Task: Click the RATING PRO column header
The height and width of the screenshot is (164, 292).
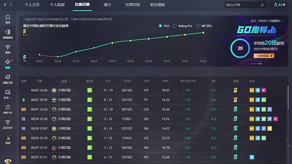Action: pyautogui.click(x=188, y=81)
